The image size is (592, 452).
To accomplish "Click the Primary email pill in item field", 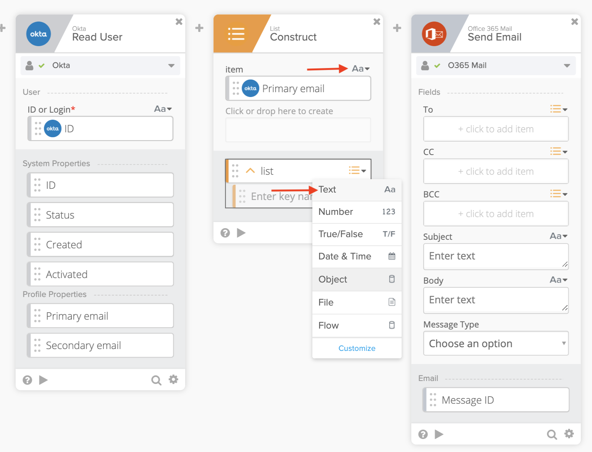I will point(298,88).
